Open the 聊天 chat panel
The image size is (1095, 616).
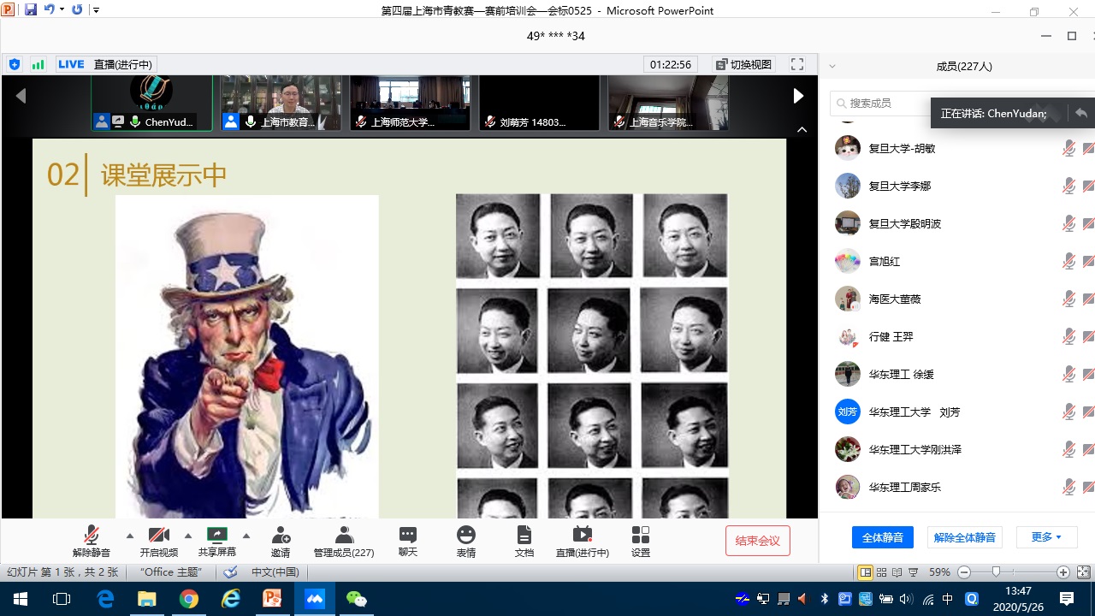(408, 542)
